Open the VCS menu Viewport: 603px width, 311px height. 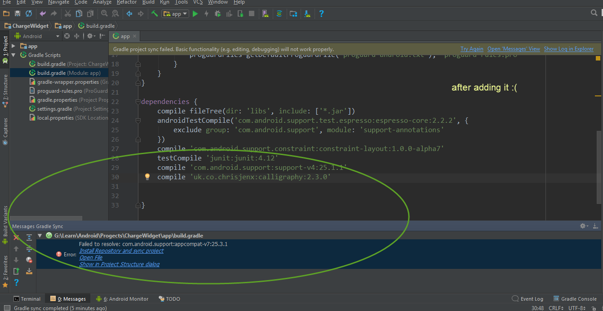point(198,2)
